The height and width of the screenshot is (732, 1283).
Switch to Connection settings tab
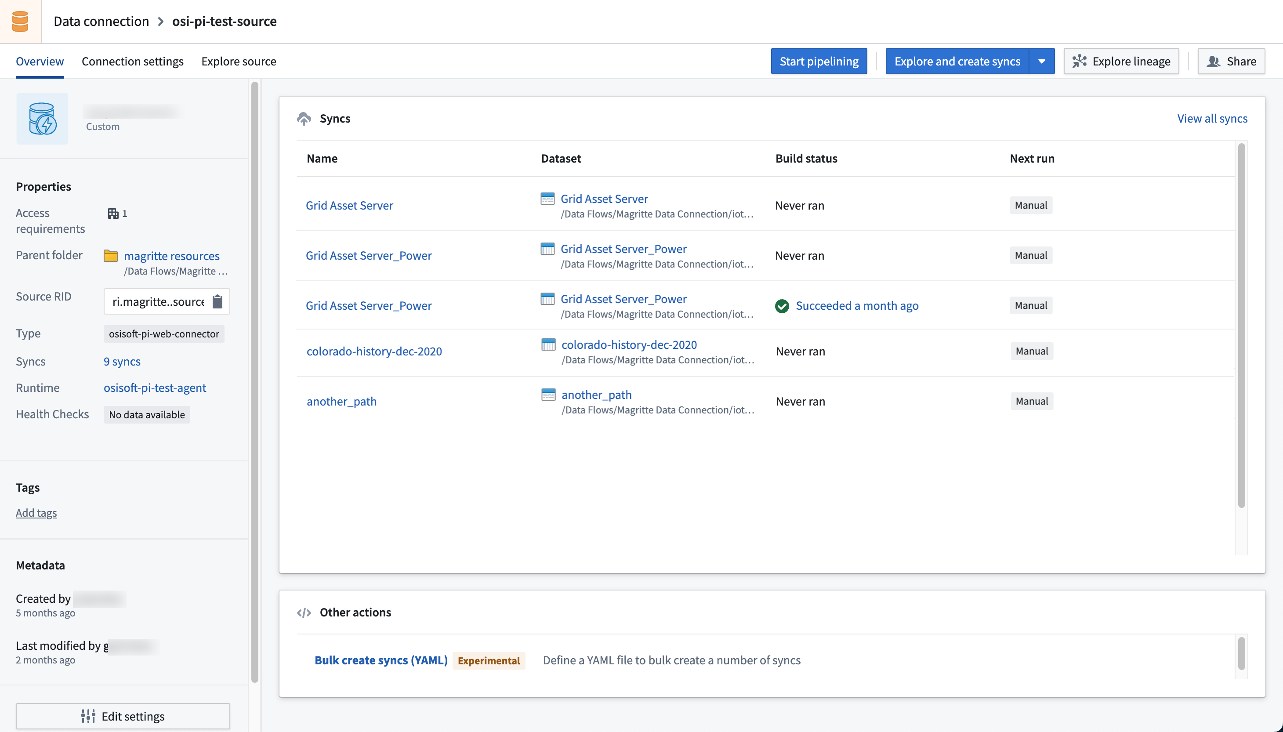click(133, 62)
